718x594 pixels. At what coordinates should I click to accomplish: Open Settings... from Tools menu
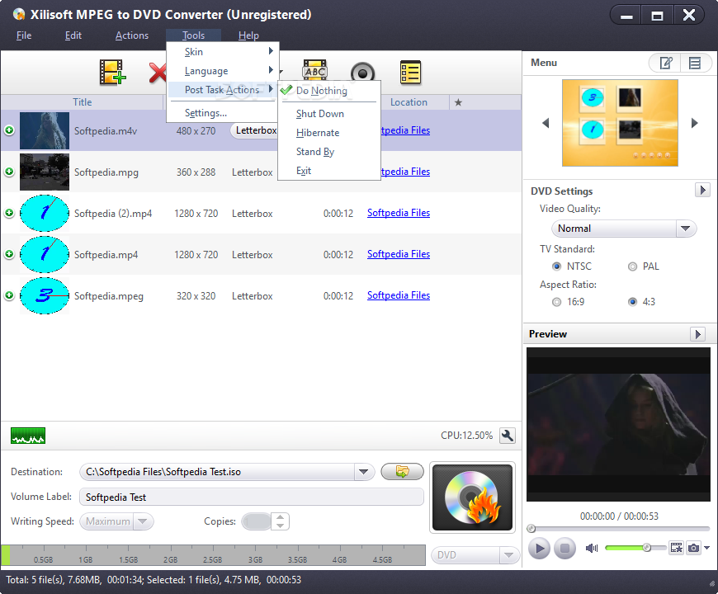coord(222,112)
